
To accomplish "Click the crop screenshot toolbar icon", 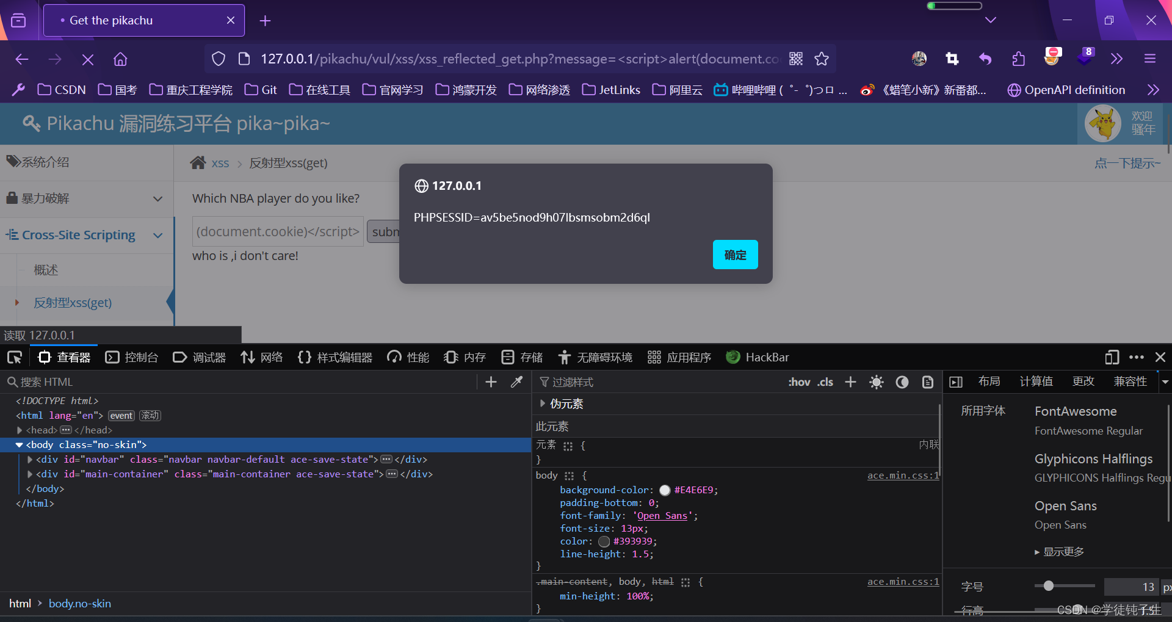I will (x=952, y=59).
